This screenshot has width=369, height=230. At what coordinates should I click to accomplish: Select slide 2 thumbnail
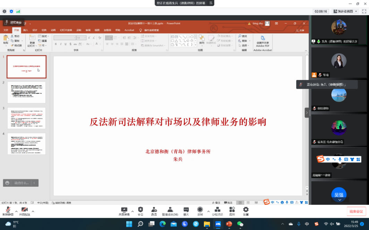[26, 92]
